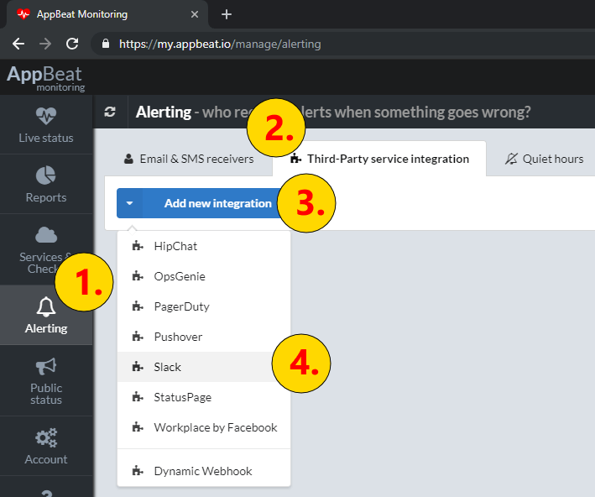Click the AppBeat Monitoring tab title
Image resolution: width=595 pixels, height=497 pixels.
82,14
